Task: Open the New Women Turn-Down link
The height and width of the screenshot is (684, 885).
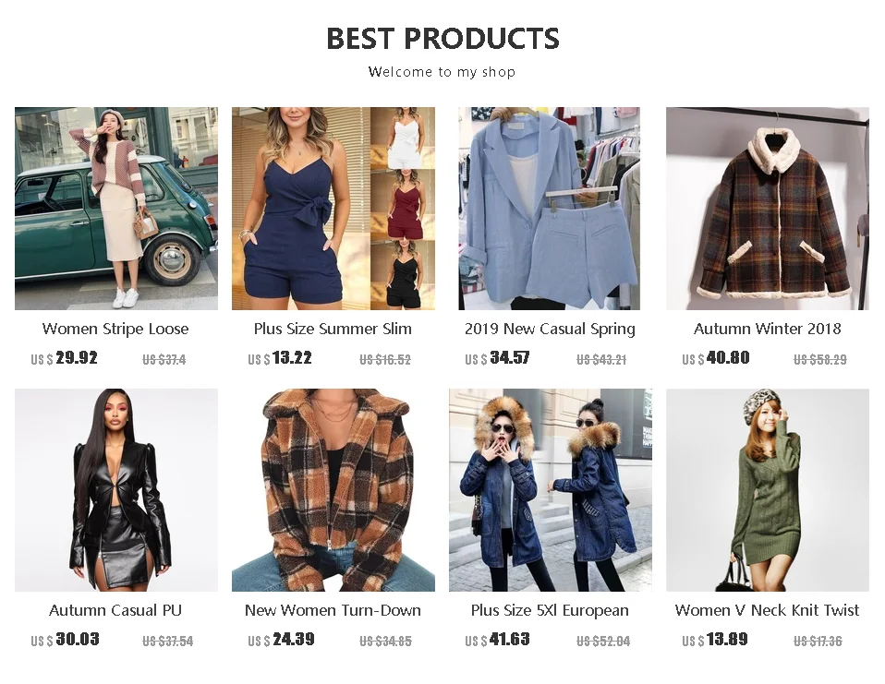Action: click(x=333, y=610)
